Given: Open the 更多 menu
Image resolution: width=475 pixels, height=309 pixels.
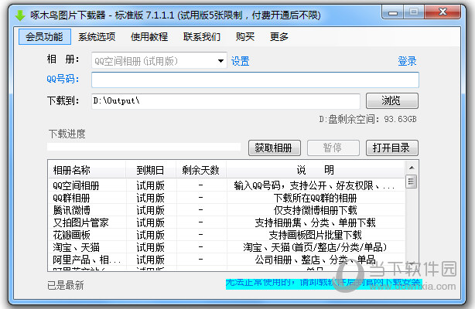Looking at the screenshot, I should pos(279,36).
